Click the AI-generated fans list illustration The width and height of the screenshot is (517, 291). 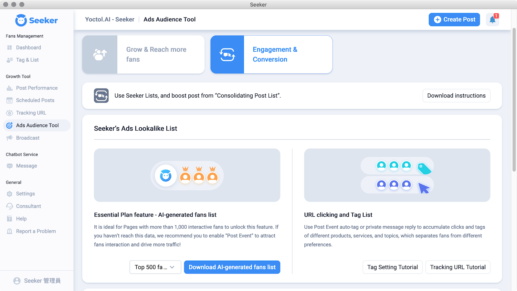[187, 175]
